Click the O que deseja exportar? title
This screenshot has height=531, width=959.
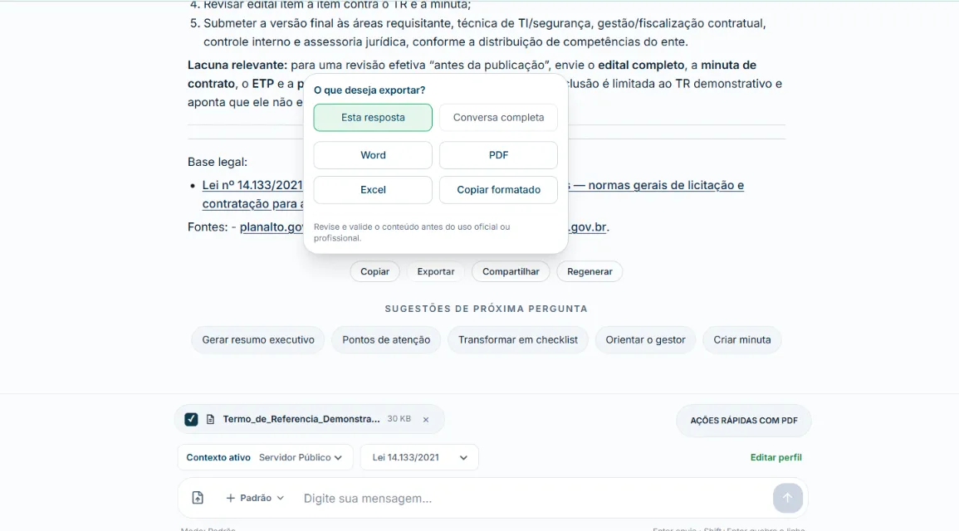(369, 90)
